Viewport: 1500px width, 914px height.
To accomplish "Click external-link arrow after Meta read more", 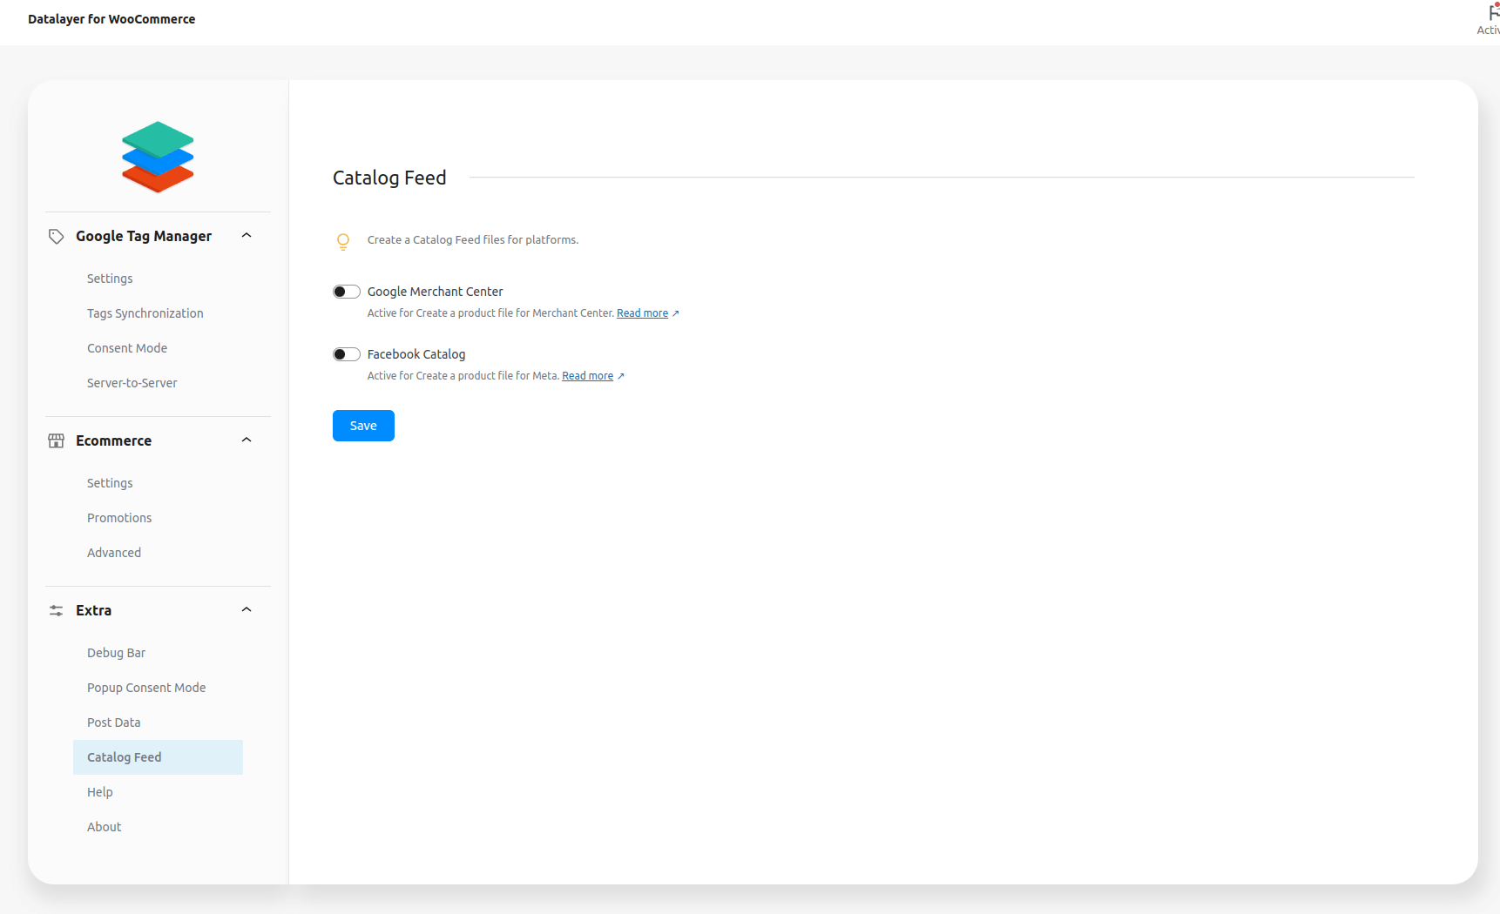I will (620, 375).
